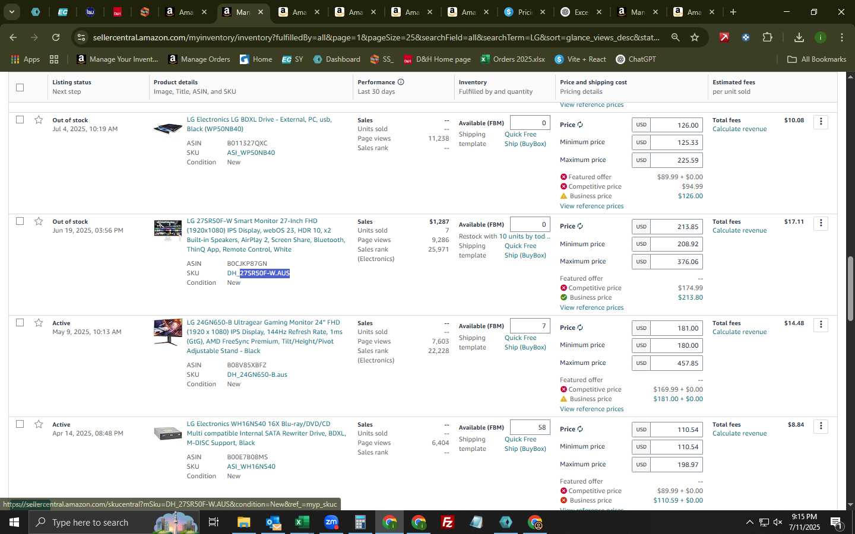Open Excel from the Windows taskbar

click(302, 522)
